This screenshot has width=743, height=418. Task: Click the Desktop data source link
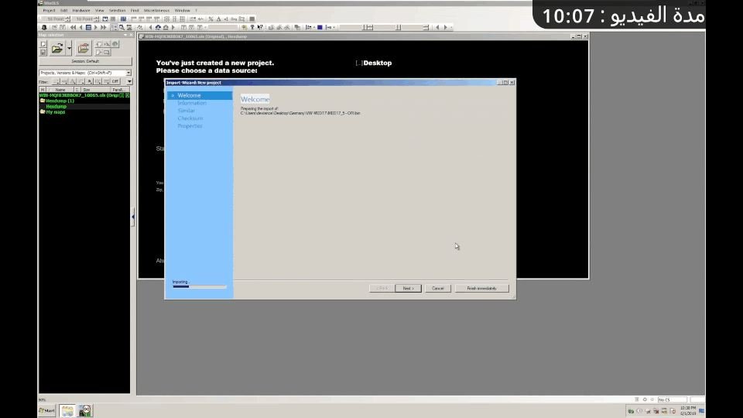[377, 63]
